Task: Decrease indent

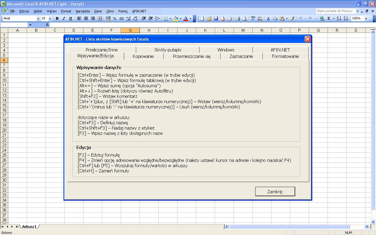Action: 144,19
